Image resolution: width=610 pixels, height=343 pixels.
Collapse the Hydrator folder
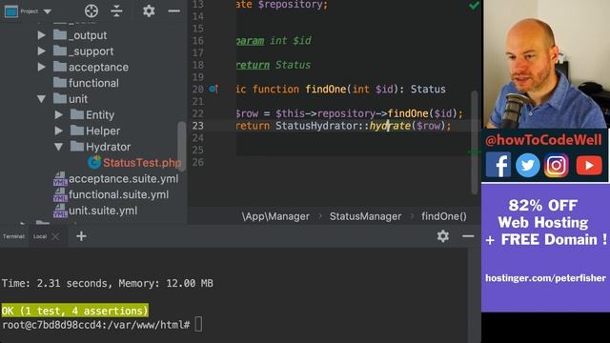(x=59, y=147)
